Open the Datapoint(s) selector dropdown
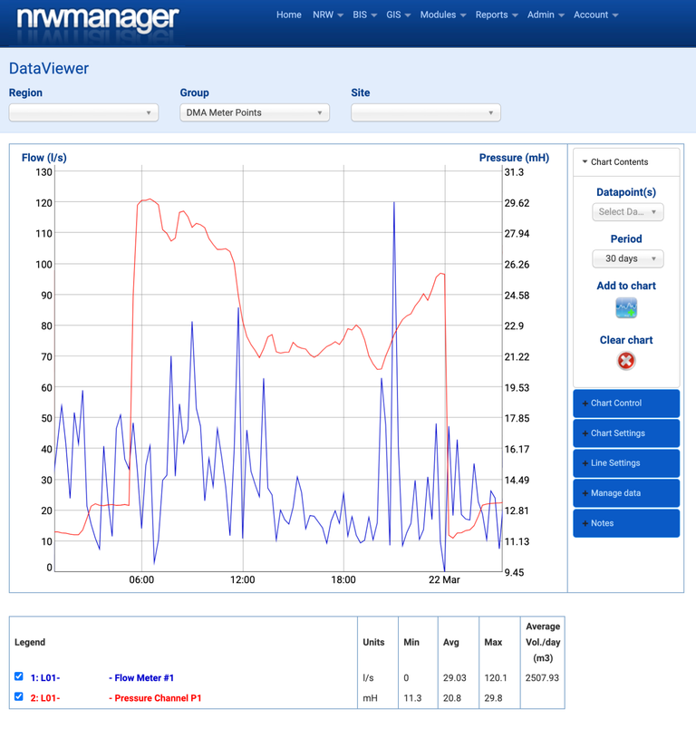 point(627,212)
